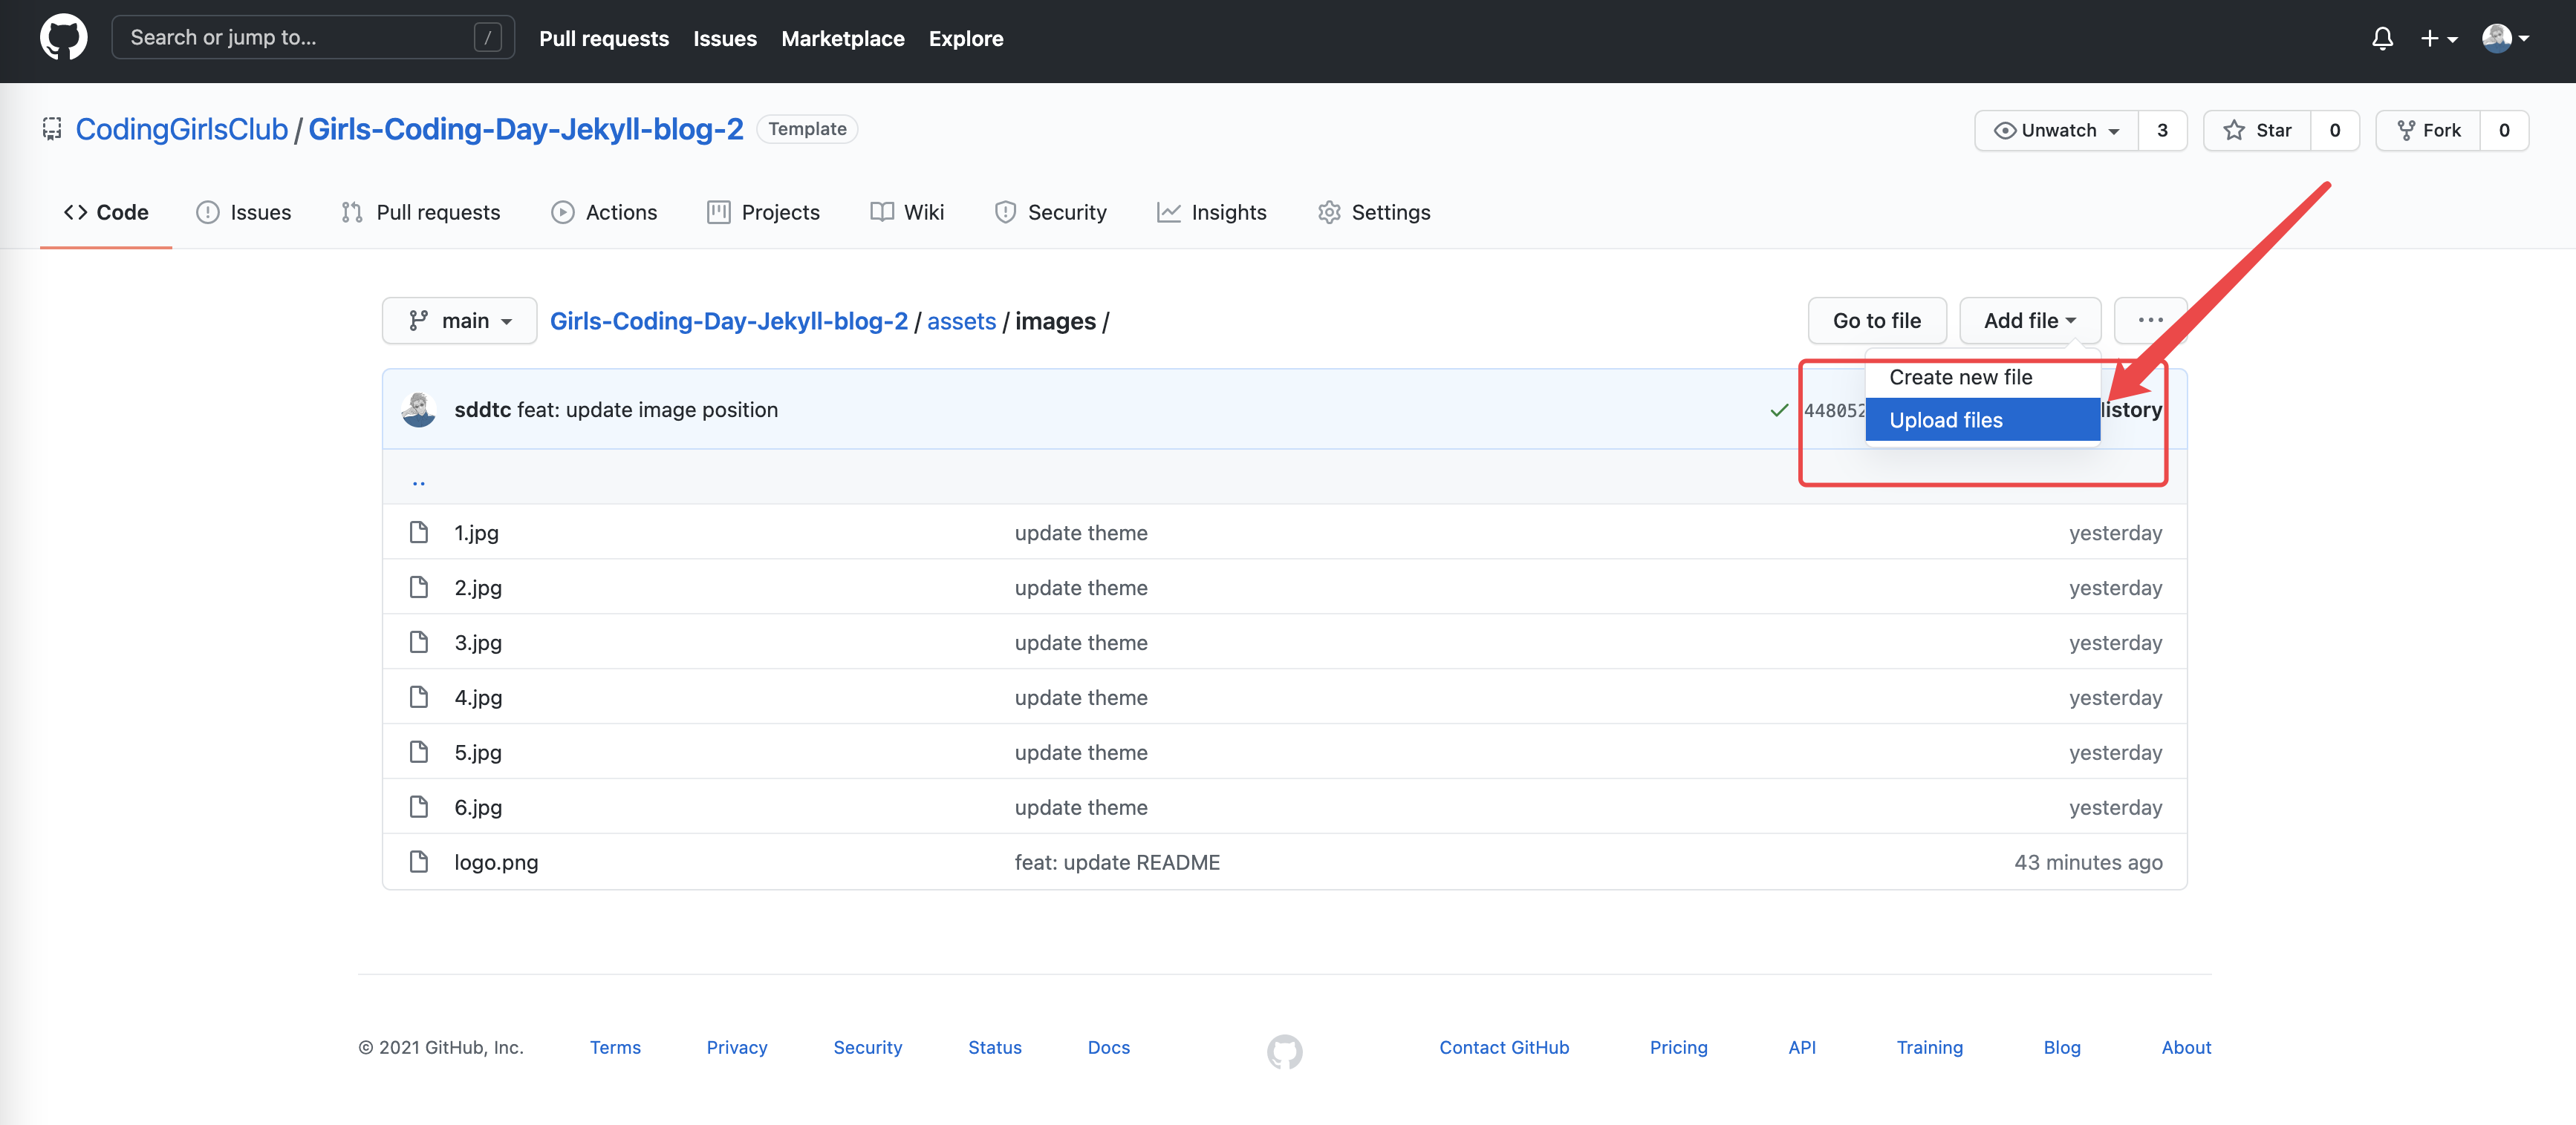Expand the Unwatch dropdown
The width and height of the screenshot is (2576, 1125).
tap(2057, 131)
